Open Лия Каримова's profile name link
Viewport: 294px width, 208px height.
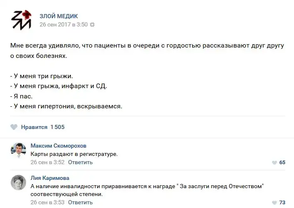click(x=50, y=178)
